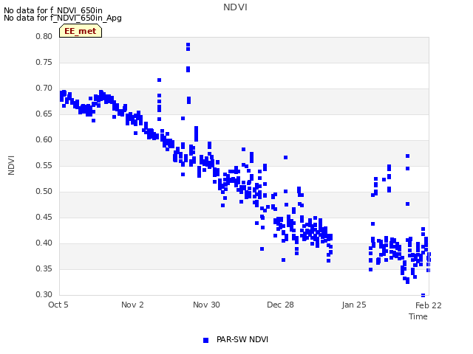Click the 0.30 y-axis tick label
The height and width of the screenshot is (354, 473).
click(x=44, y=294)
